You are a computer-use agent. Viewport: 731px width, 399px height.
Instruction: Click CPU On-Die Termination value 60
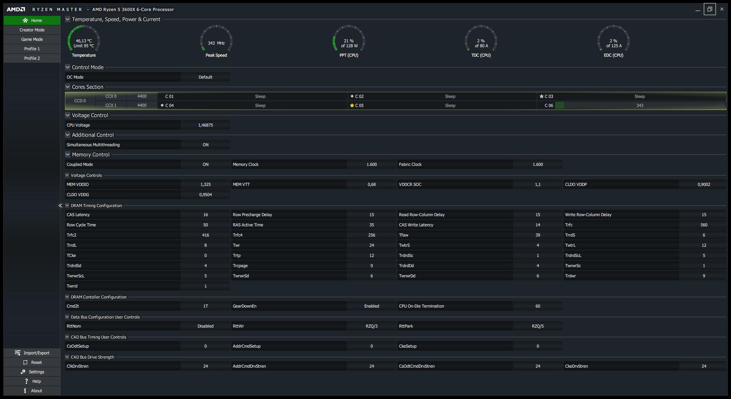point(538,306)
